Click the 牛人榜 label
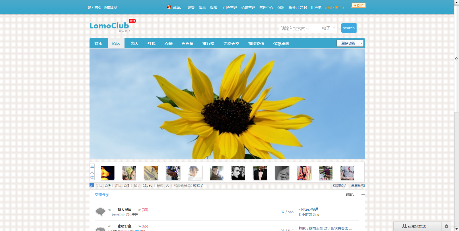 [92, 172]
